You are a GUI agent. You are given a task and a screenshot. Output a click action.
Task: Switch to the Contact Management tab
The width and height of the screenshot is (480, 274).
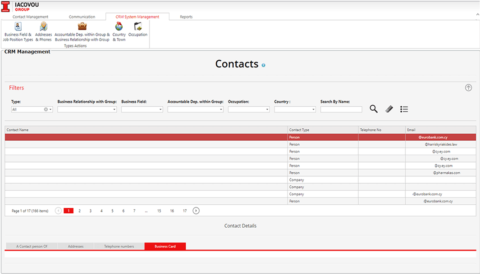click(30, 17)
